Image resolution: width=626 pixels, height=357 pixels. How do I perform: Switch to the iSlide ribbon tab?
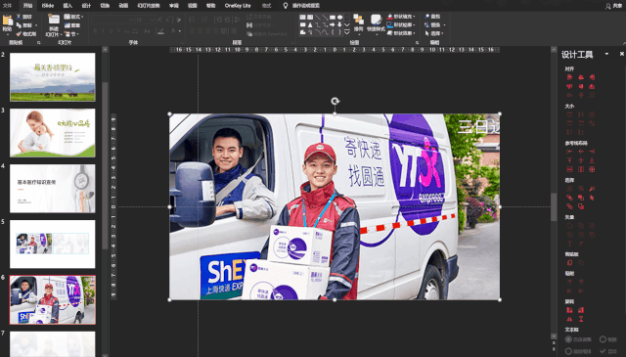click(x=48, y=6)
